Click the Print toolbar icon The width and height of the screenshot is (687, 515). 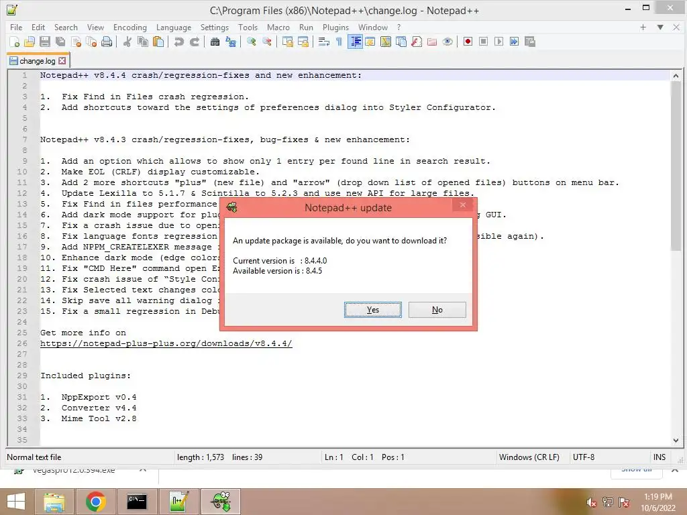[107, 42]
